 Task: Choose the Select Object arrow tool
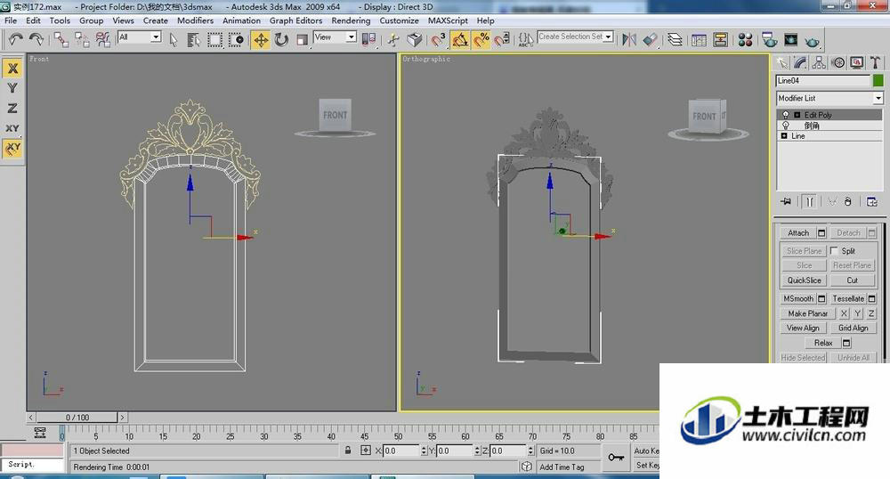(174, 39)
